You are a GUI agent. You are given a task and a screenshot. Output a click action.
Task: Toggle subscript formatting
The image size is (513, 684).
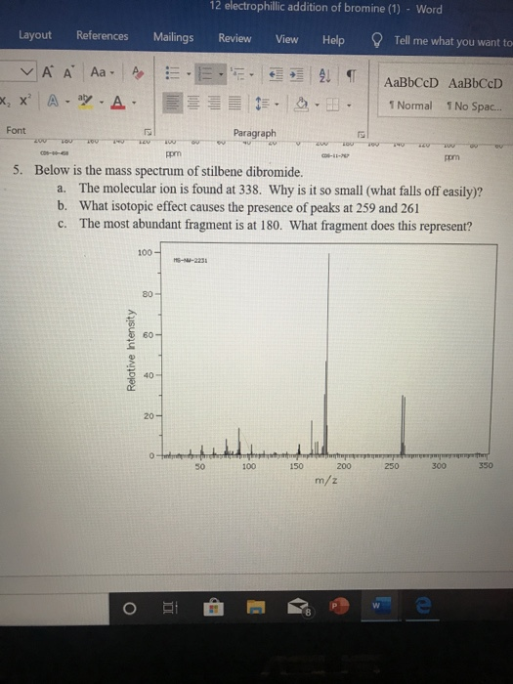[4, 101]
